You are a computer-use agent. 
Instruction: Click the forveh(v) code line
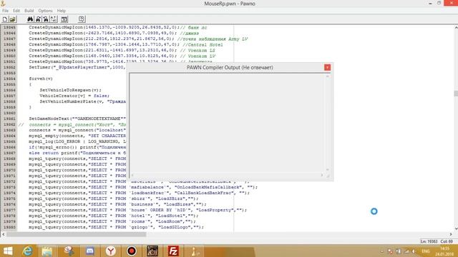41,79
